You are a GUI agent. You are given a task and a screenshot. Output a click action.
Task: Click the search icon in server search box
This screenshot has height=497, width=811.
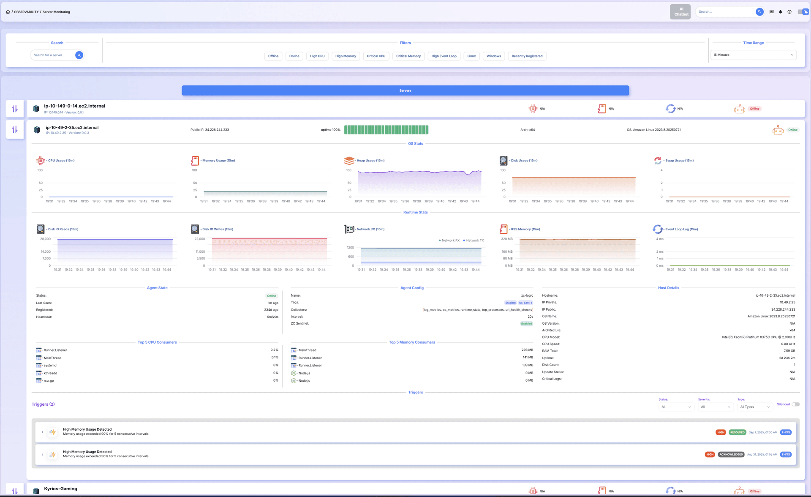coord(79,55)
